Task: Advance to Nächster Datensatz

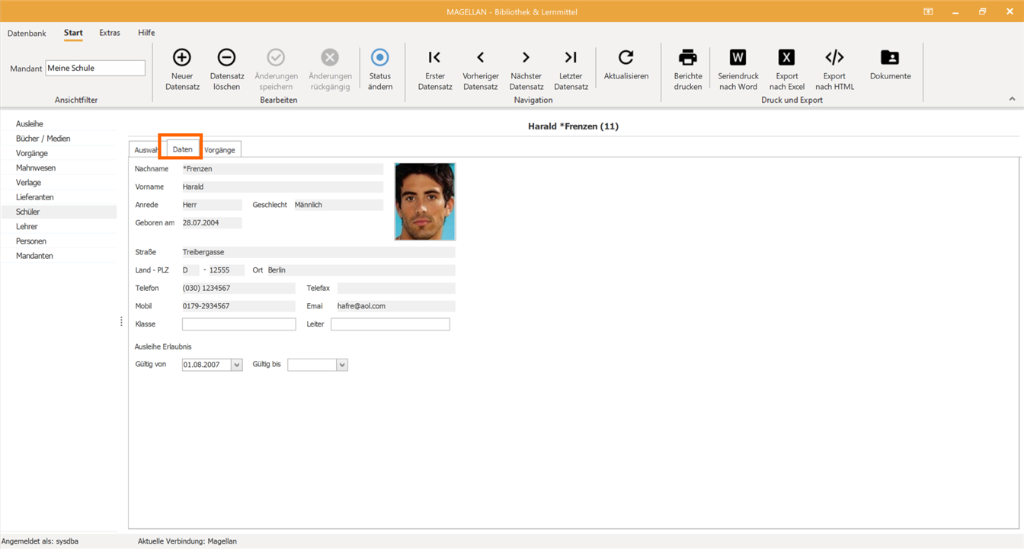Action: pyautogui.click(x=526, y=69)
